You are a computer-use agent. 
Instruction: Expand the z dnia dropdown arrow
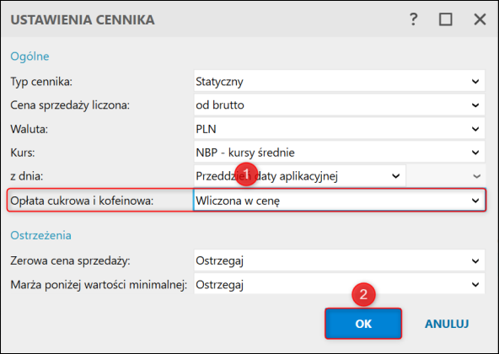395,176
